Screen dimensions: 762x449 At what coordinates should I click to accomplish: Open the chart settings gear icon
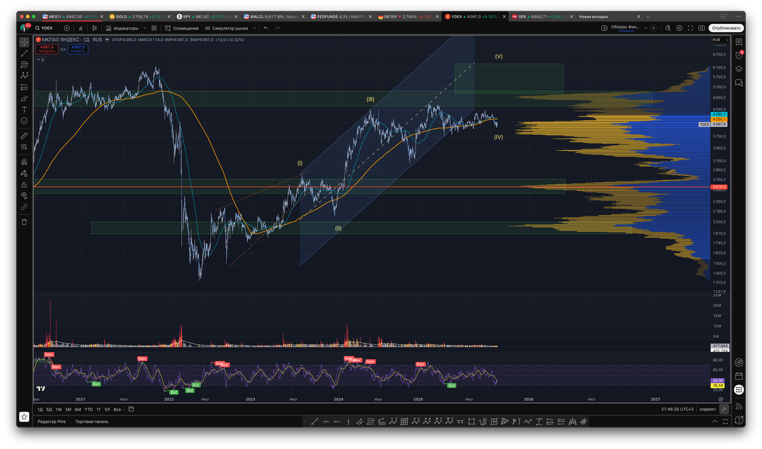point(679,28)
